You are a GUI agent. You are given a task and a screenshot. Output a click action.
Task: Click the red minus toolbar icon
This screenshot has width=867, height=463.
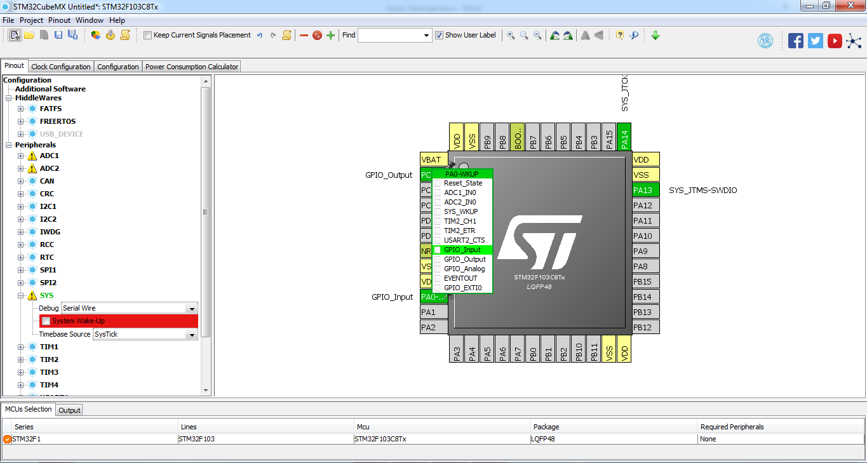coord(304,35)
